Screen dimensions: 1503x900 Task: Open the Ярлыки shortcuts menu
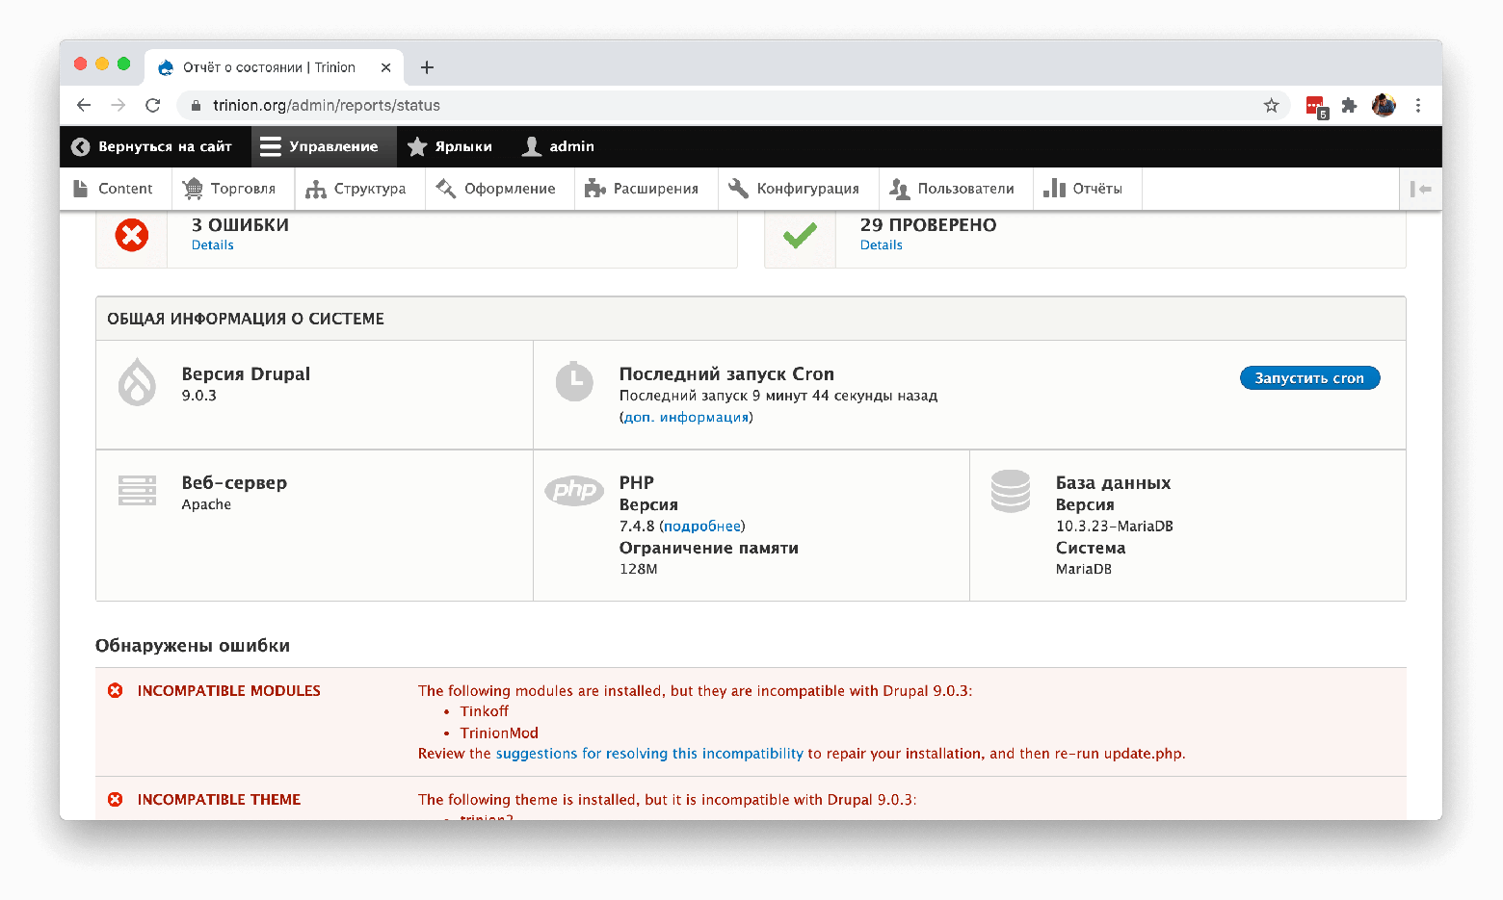[450, 146]
